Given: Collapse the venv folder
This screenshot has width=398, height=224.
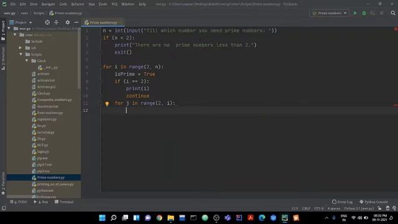Looking at the screenshot, I should coord(15,35).
